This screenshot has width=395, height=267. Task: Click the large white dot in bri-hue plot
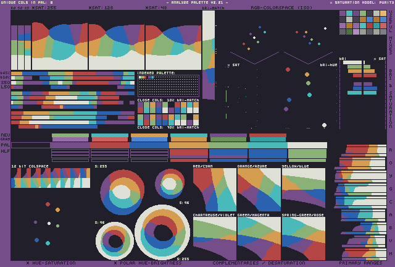coord(325,125)
